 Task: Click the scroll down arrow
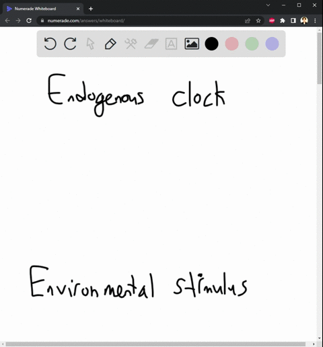point(320,338)
